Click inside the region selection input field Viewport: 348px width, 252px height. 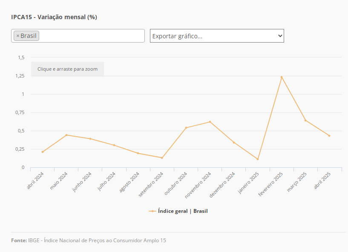tap(92, 36)
